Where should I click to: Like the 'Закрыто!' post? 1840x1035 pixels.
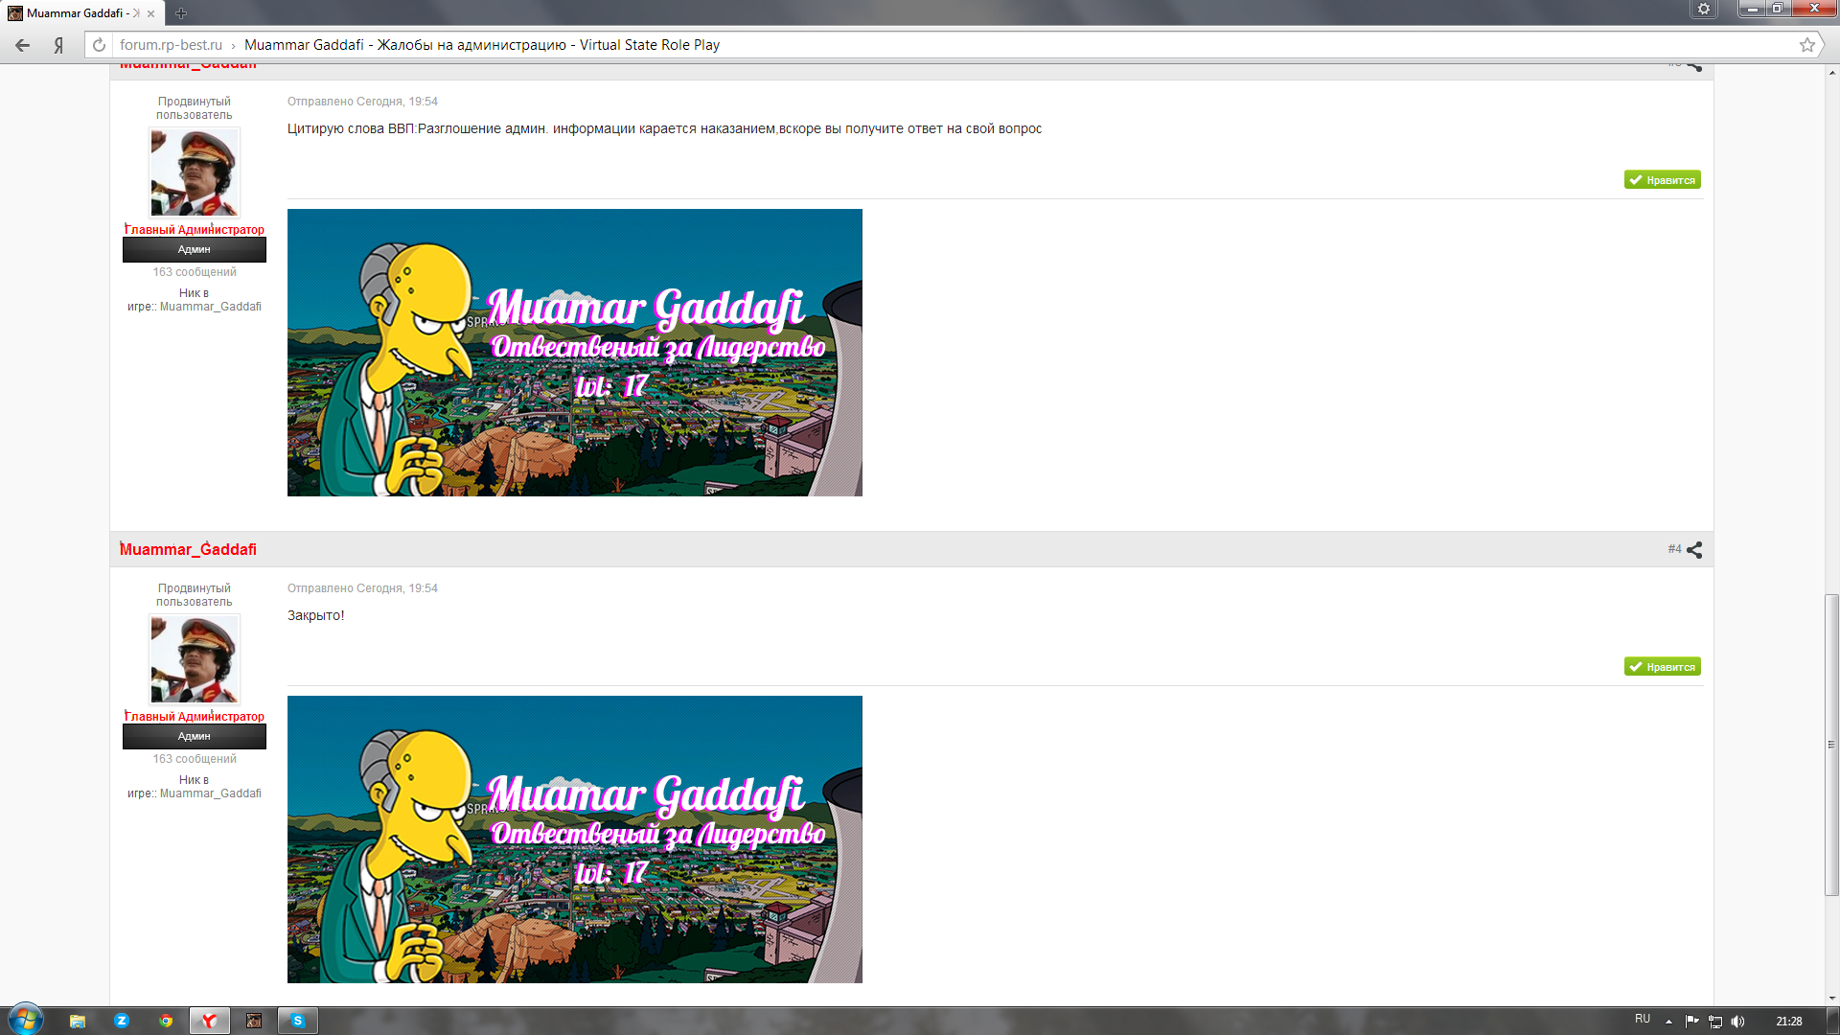tap(1662, 667)
